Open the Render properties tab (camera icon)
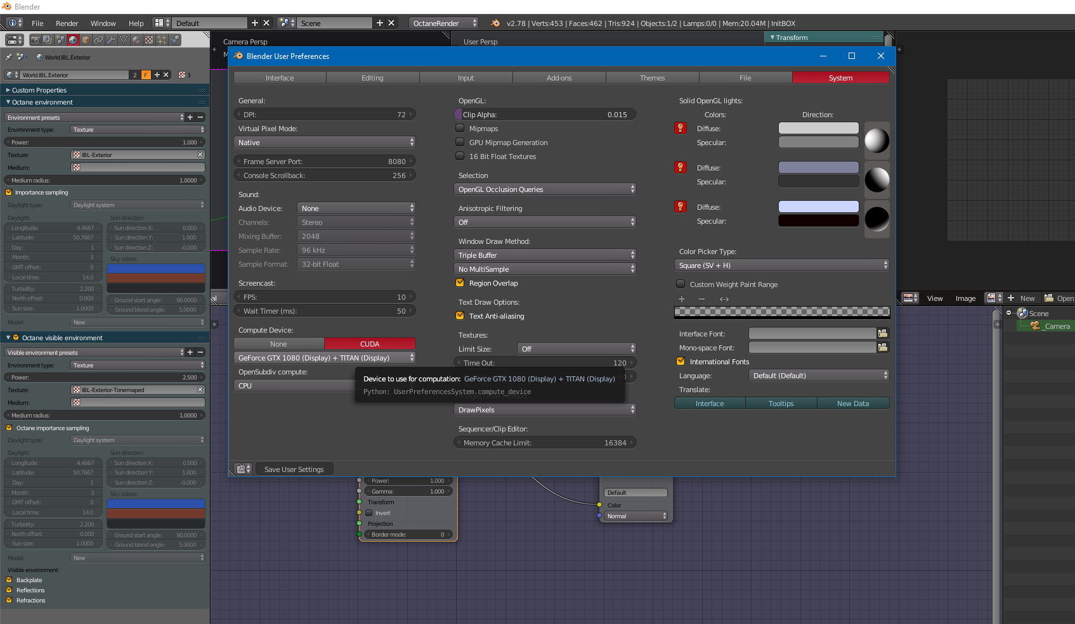Image resolution: width=1075 pixels, height=624 pixels. (x=36, y=40)
